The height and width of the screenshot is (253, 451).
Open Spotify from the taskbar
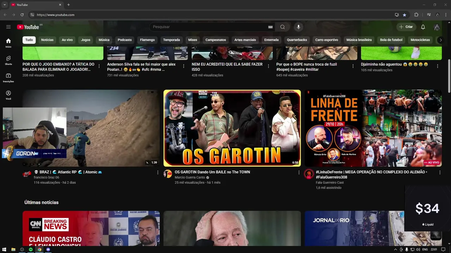pyautogui.click(x=31, y=249)
